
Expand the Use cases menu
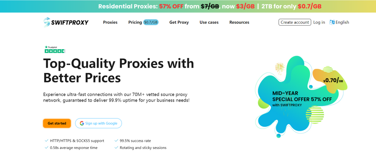click(x=209, y=22)
